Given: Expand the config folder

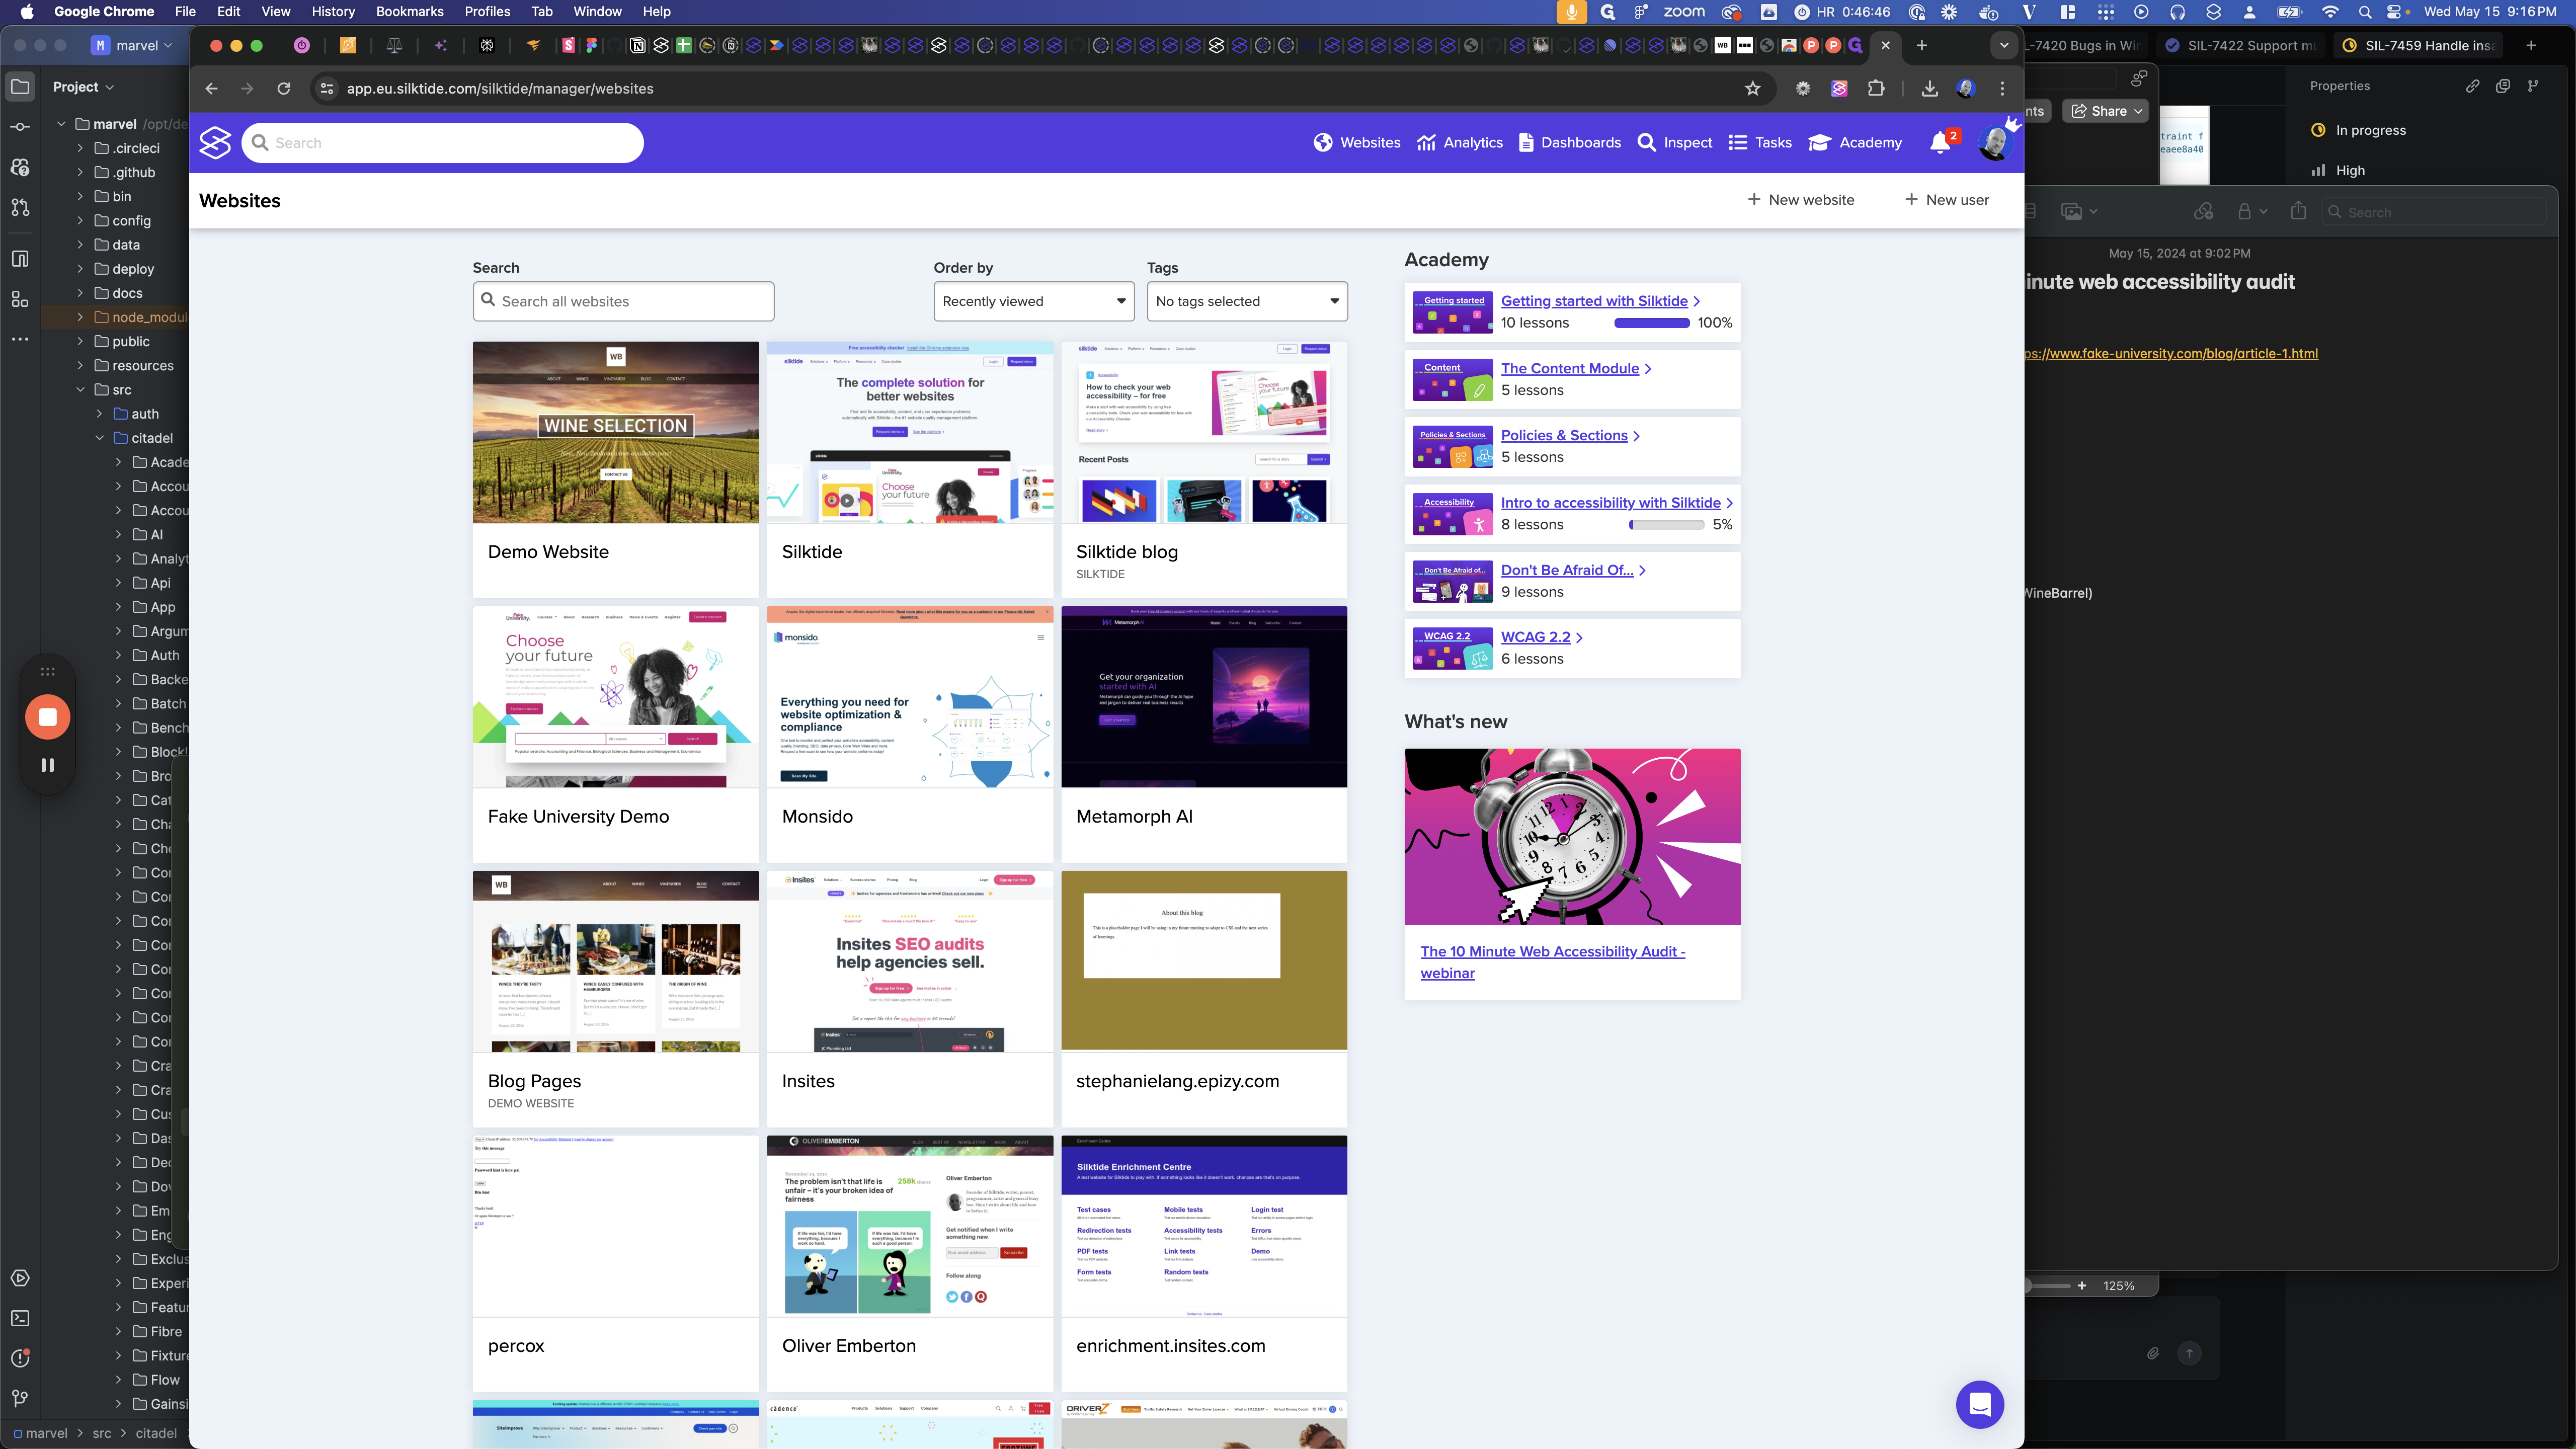Looking at the screenshot, I should [80, 221].
